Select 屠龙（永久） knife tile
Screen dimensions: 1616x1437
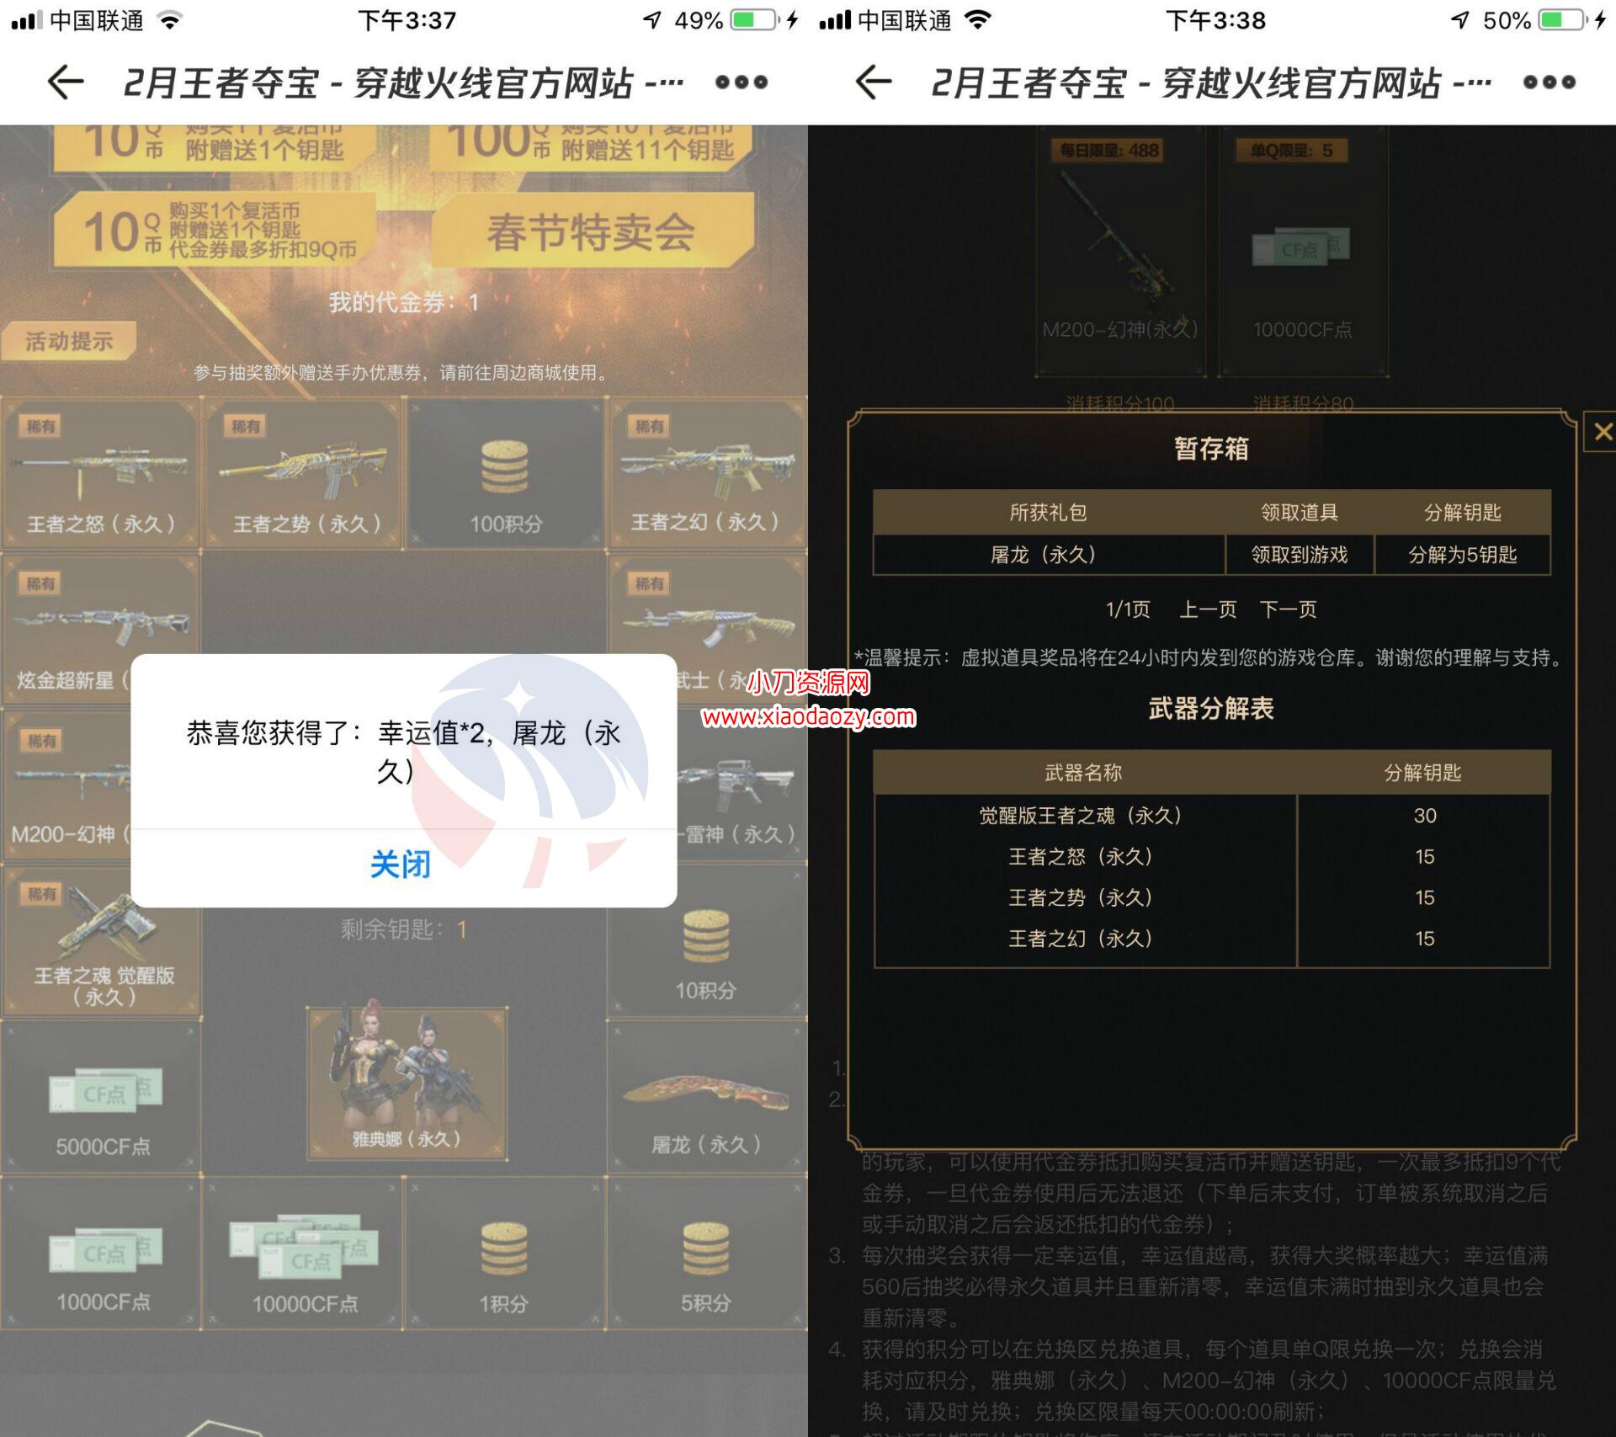coord(707,1096)
